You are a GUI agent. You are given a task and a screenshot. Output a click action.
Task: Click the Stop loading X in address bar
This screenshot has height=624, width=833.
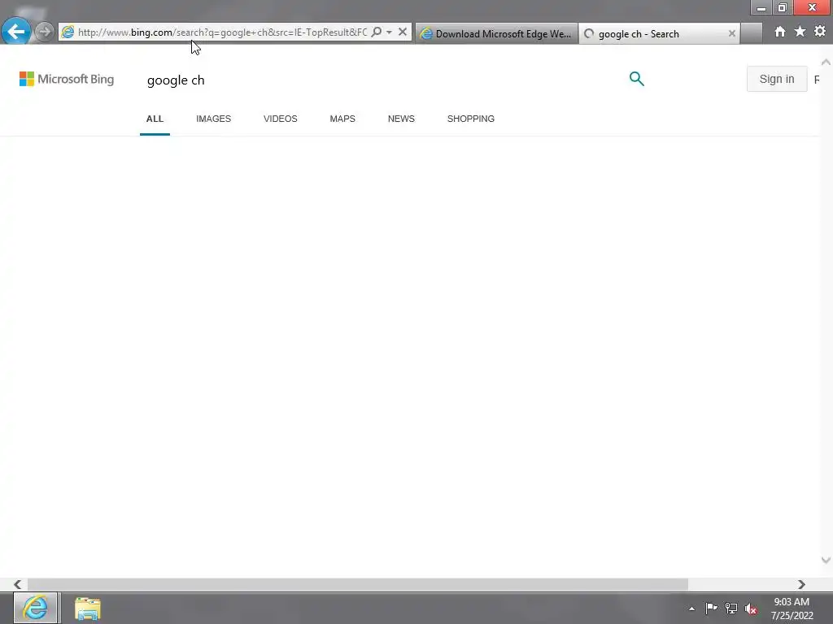[x=403, y=32]
